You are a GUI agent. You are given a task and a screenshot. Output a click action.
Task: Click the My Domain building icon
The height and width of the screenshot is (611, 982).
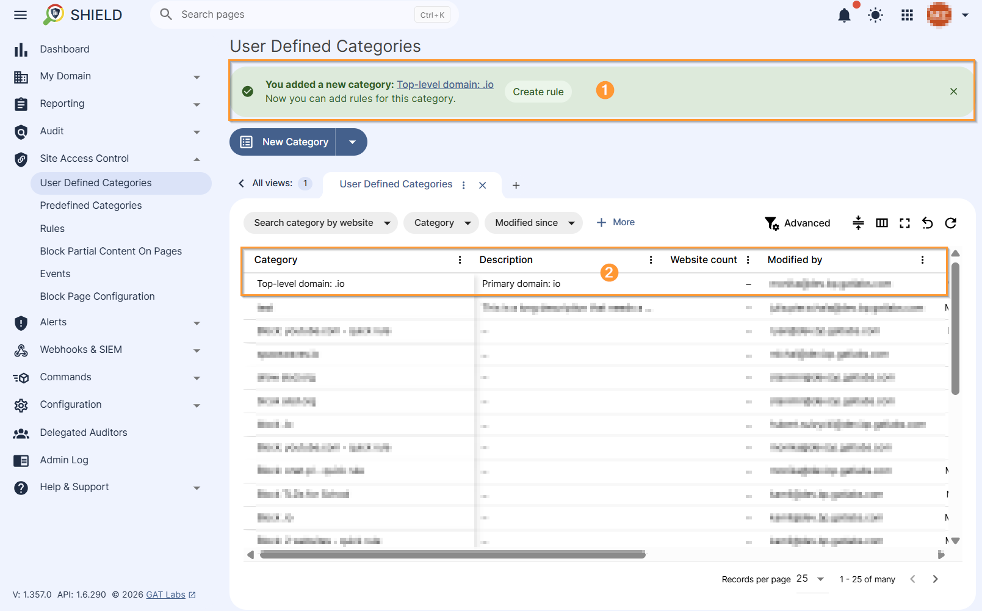pos(21,77)
